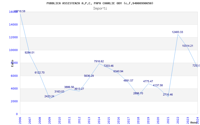Select the x-axis year 2016
The height and width of the screenshot is (125, 200).
tap(118, 120)
